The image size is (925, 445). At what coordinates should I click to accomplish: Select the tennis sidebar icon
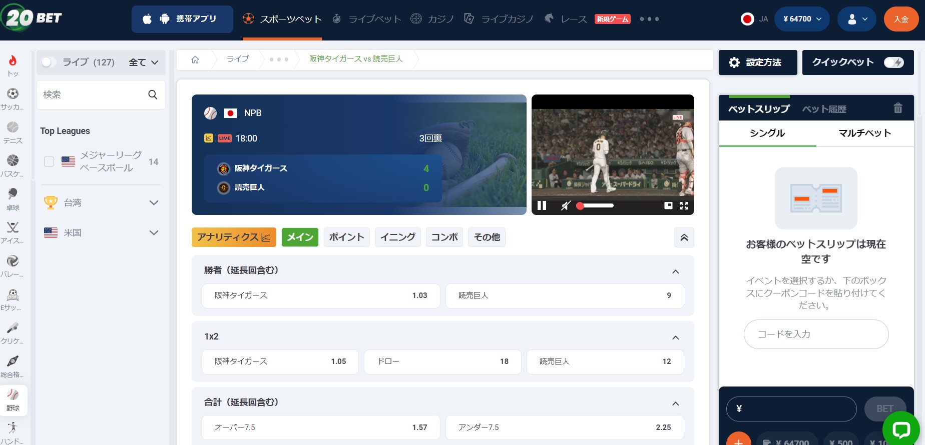13,127
